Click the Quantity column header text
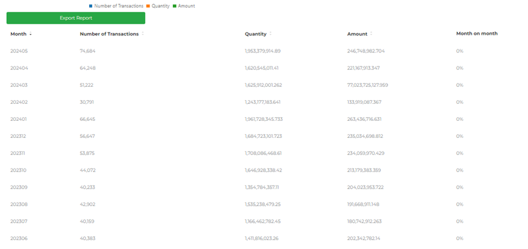528x249 pixels. (x=255, y=34)
